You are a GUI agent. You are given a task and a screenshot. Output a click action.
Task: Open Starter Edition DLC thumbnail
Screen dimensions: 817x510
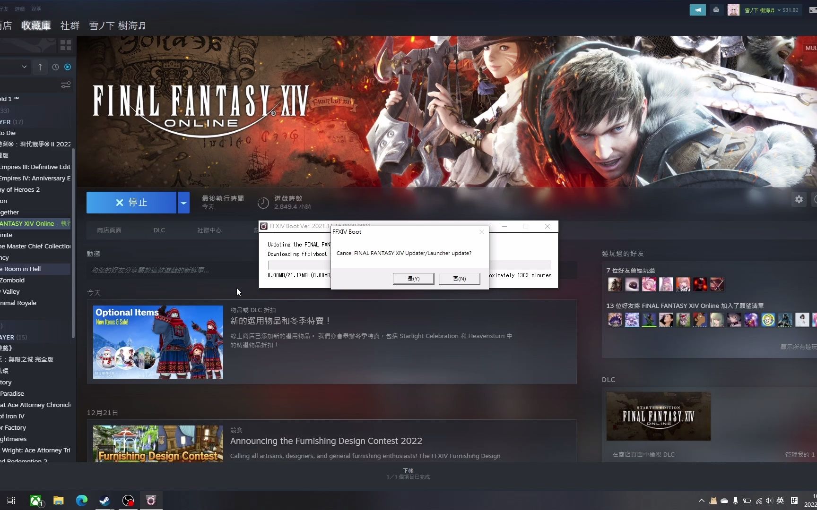pyautogui.click(x=659, y=416)
